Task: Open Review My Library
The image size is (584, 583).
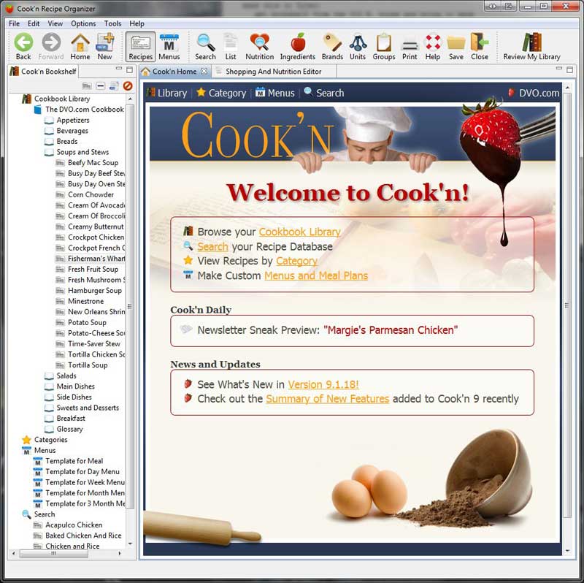Action: pos(532,47)
